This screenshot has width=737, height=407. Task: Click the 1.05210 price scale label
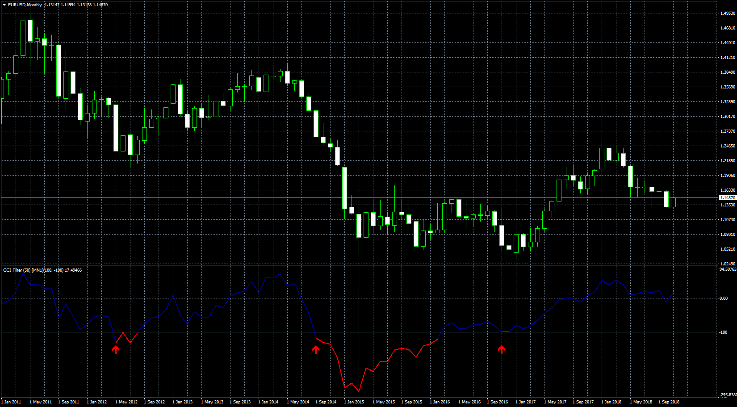point(728,249)
